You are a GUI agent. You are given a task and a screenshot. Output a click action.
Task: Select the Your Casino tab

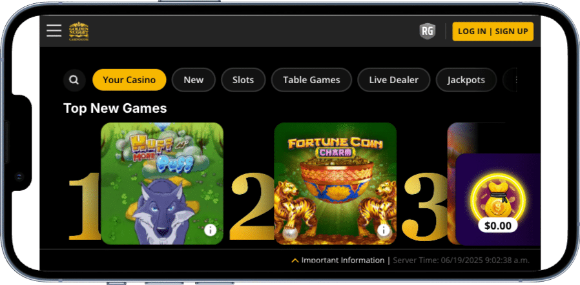click(x=129, y=80)
